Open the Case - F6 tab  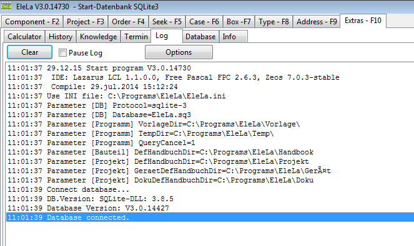pos(204,22)
